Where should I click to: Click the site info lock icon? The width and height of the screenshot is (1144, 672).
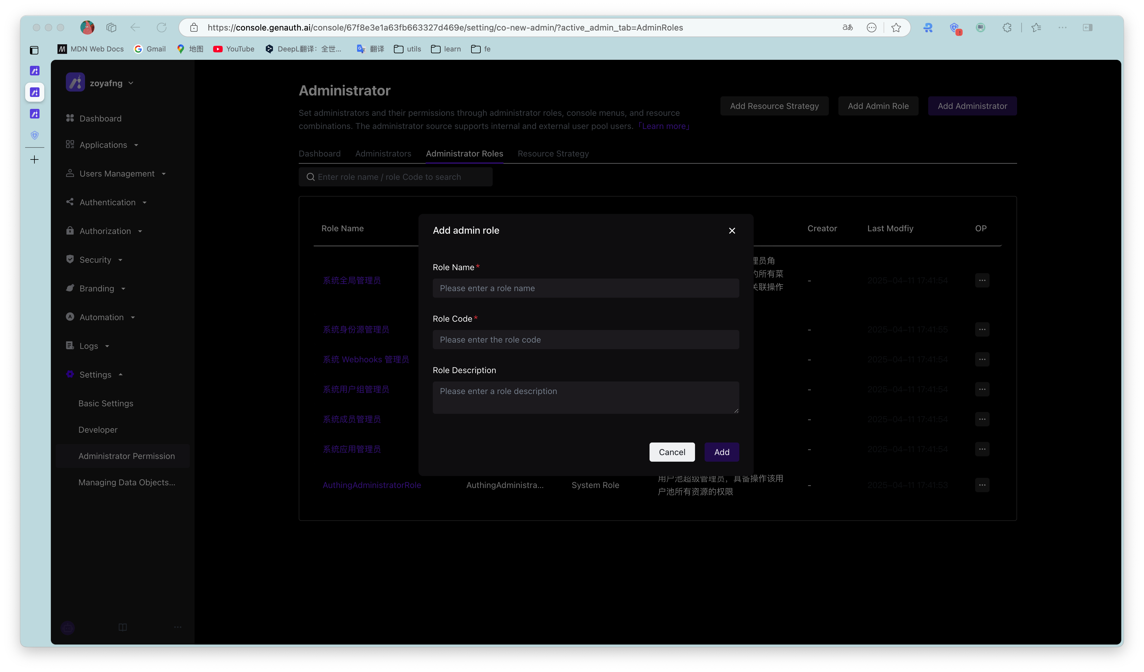click(194, 28)
